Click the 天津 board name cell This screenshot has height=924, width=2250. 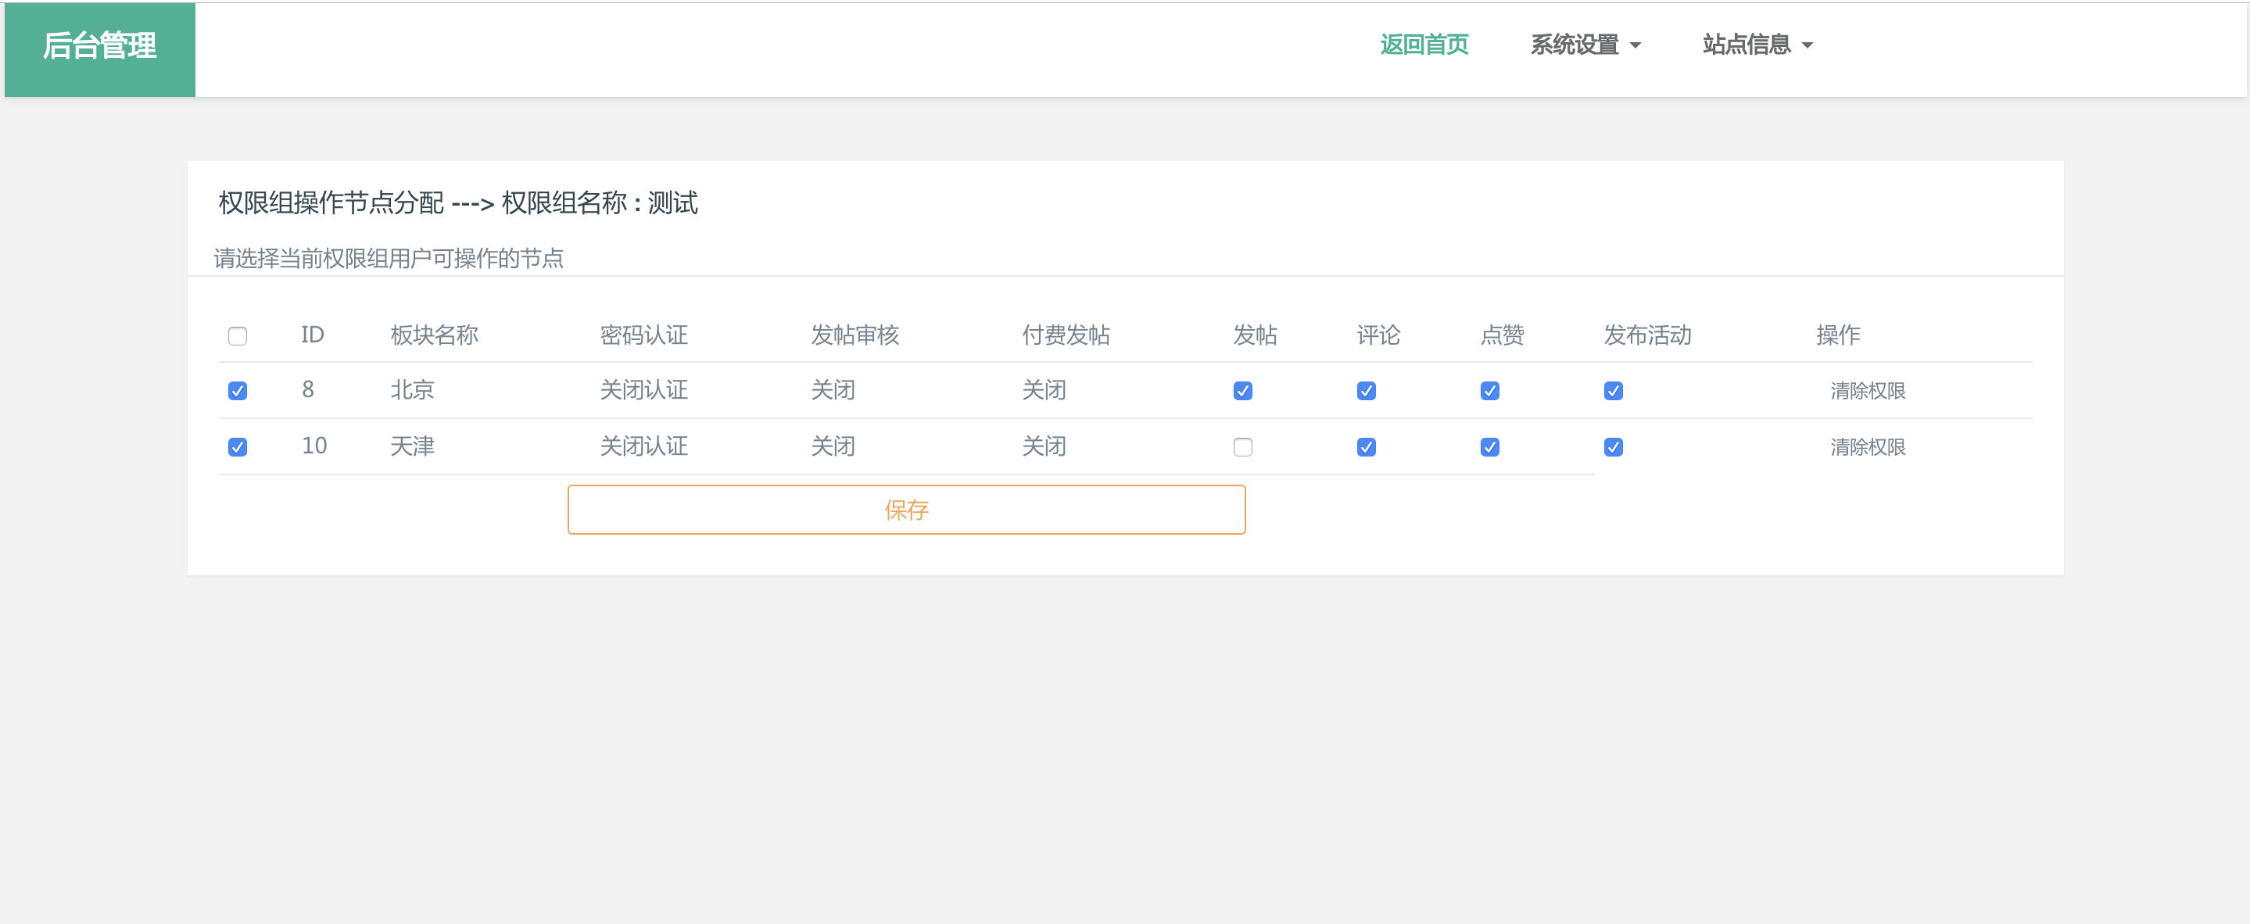click(x=412, y=447)
